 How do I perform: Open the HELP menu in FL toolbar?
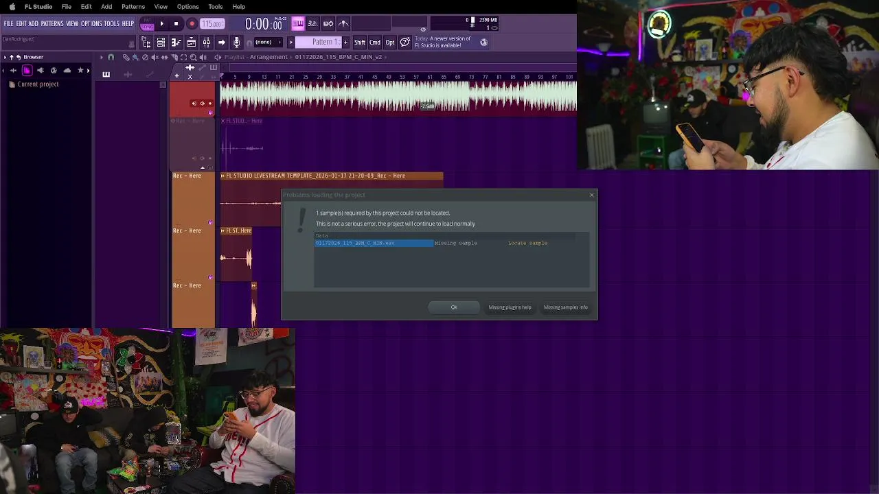(128, 23)
